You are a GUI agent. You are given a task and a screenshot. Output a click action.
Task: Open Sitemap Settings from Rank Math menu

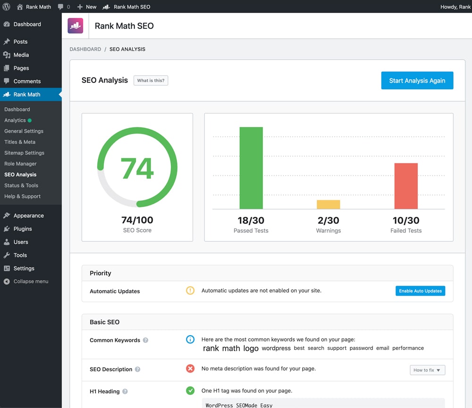(x=25, y=153)
